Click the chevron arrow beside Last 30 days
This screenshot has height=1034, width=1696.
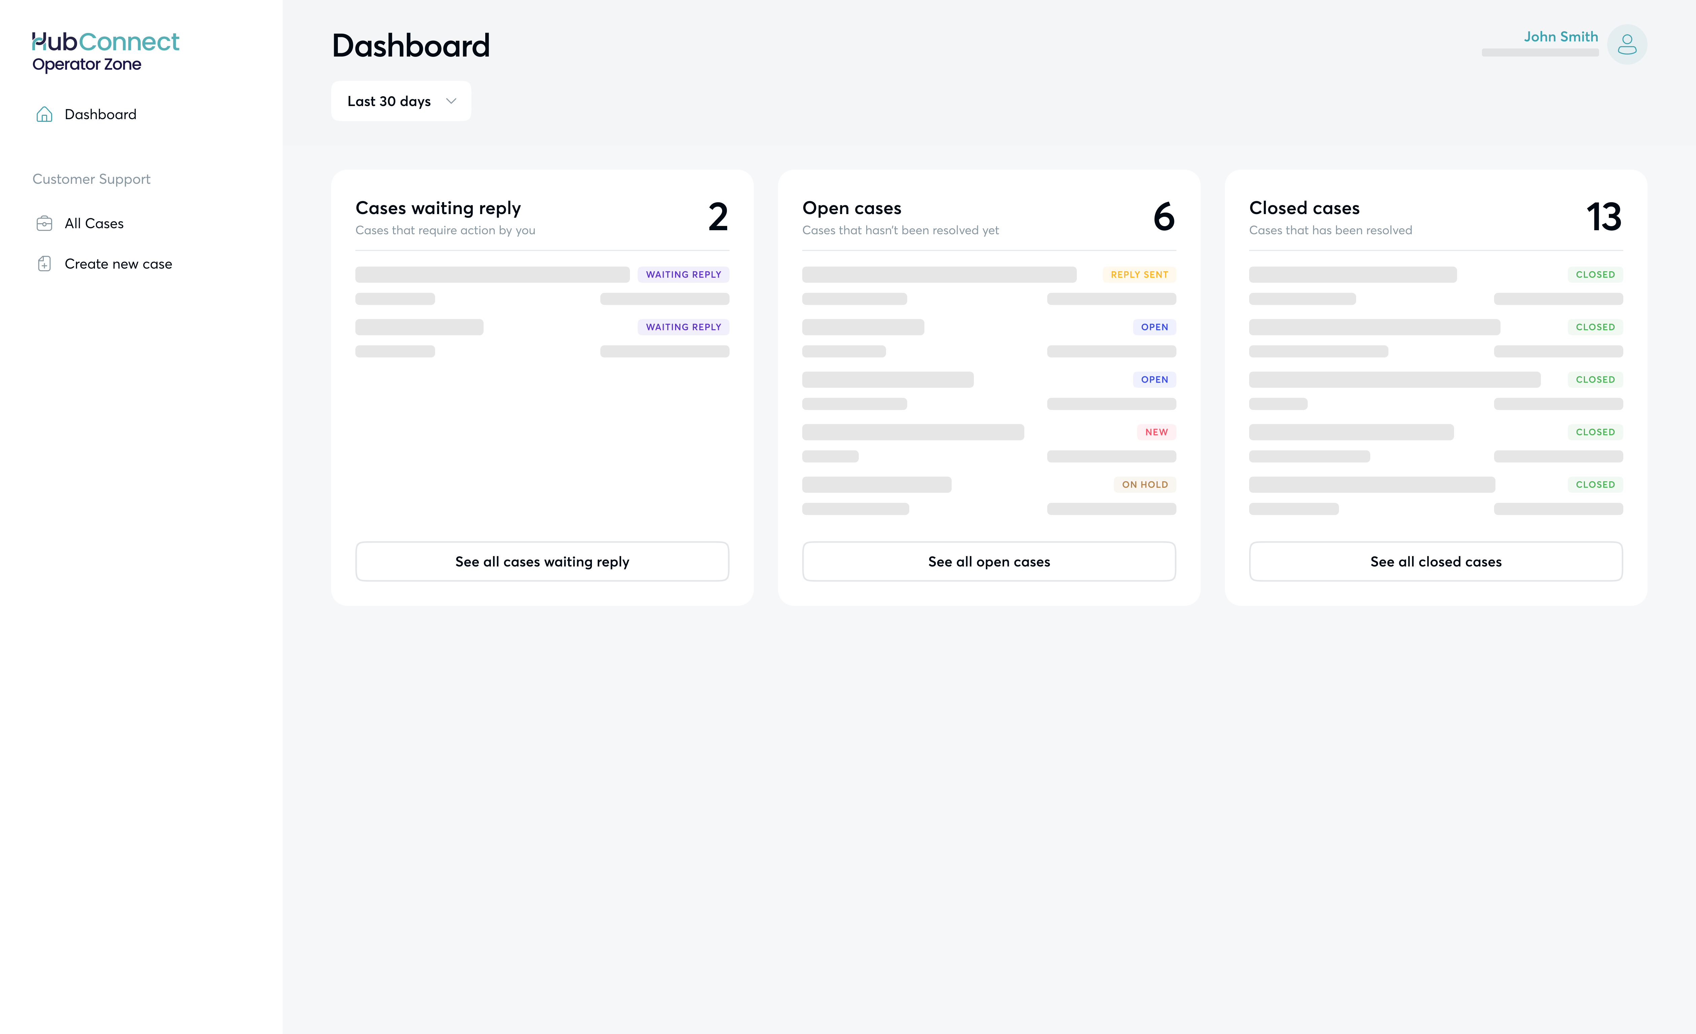[452, 101]
